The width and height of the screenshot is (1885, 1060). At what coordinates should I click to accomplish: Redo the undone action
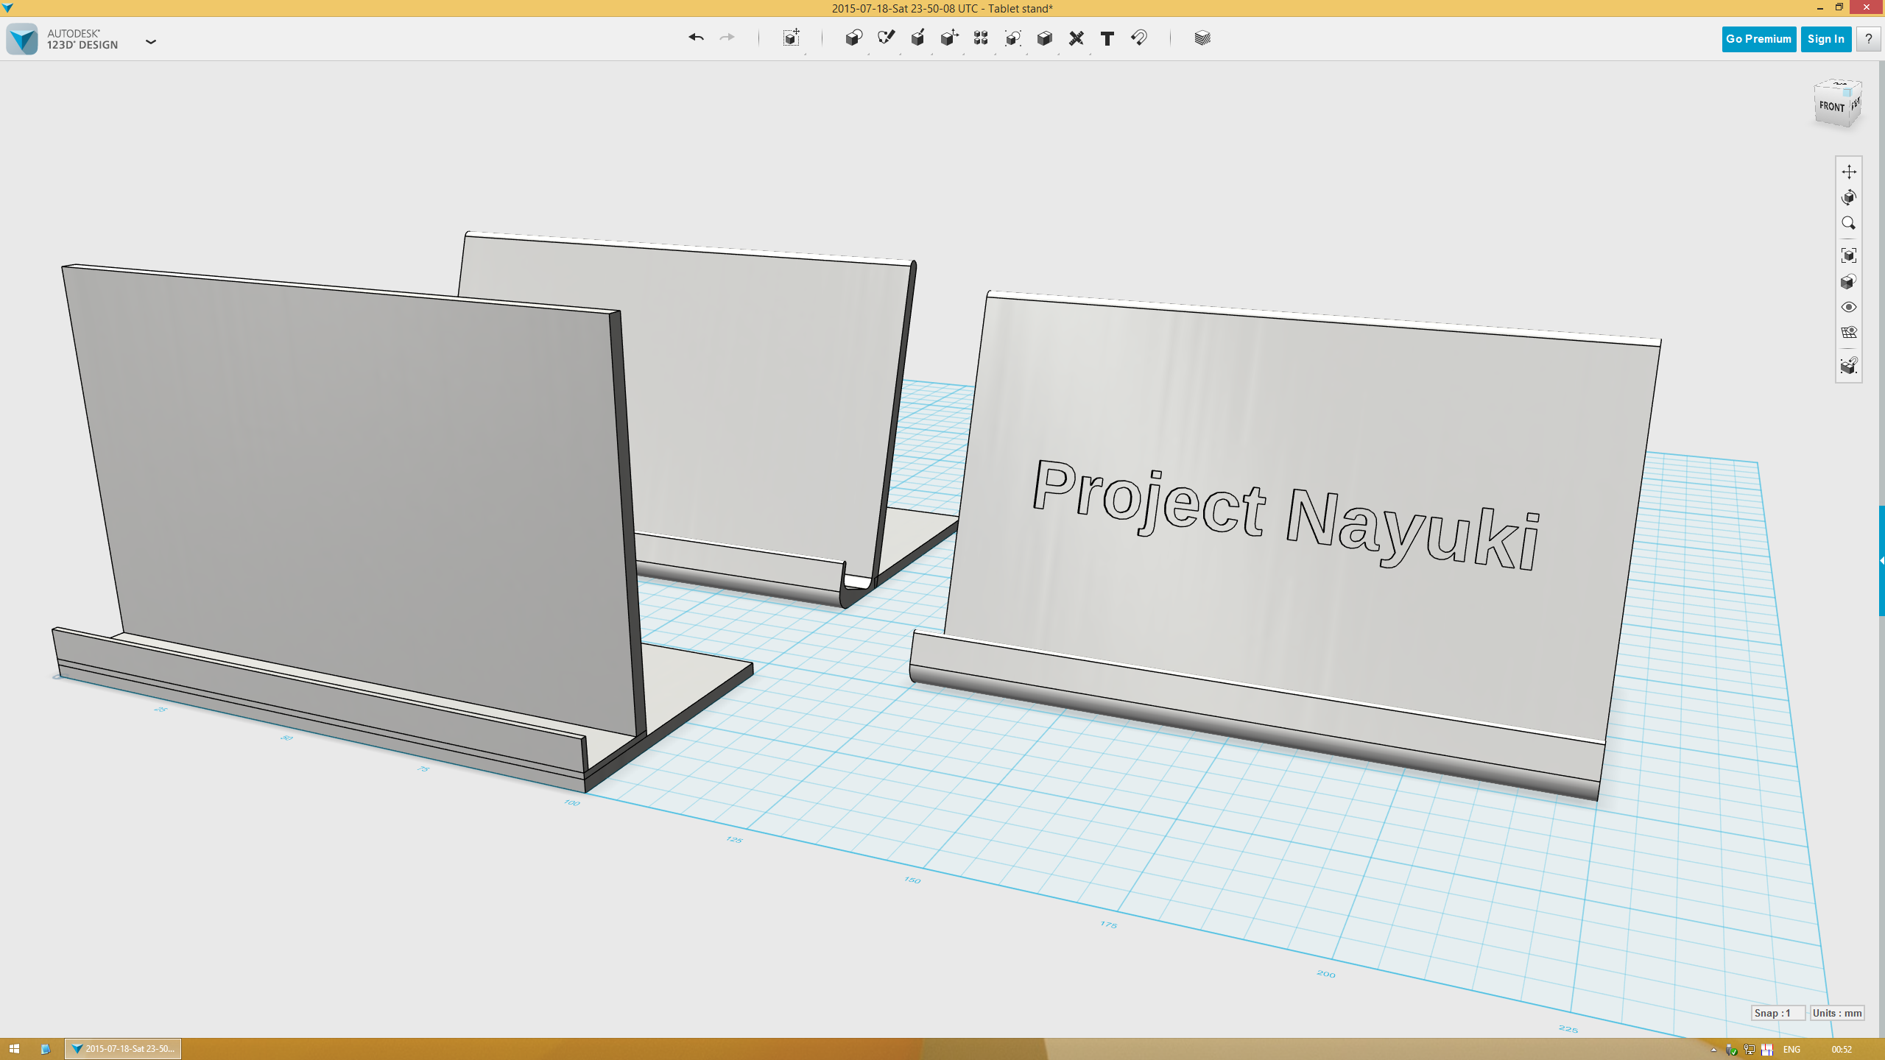coord(727,38)
